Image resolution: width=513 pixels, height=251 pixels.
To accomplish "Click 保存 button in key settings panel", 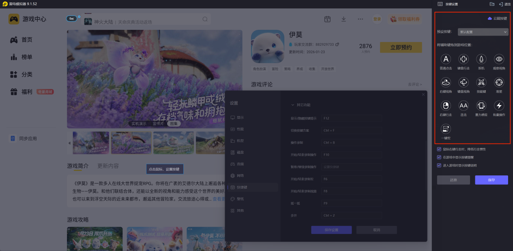I will [492, 180].
